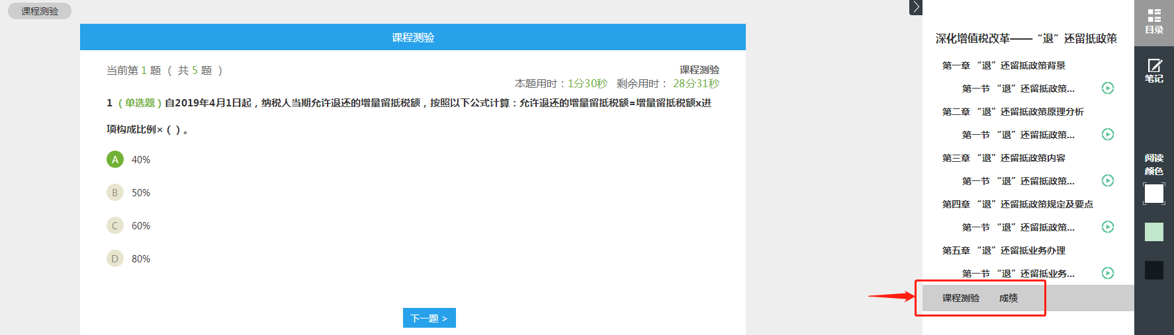Click the 本题用时 elapsed time display
The width and height of the screenshot is (1174, 335).
click(x=561, y=83)
